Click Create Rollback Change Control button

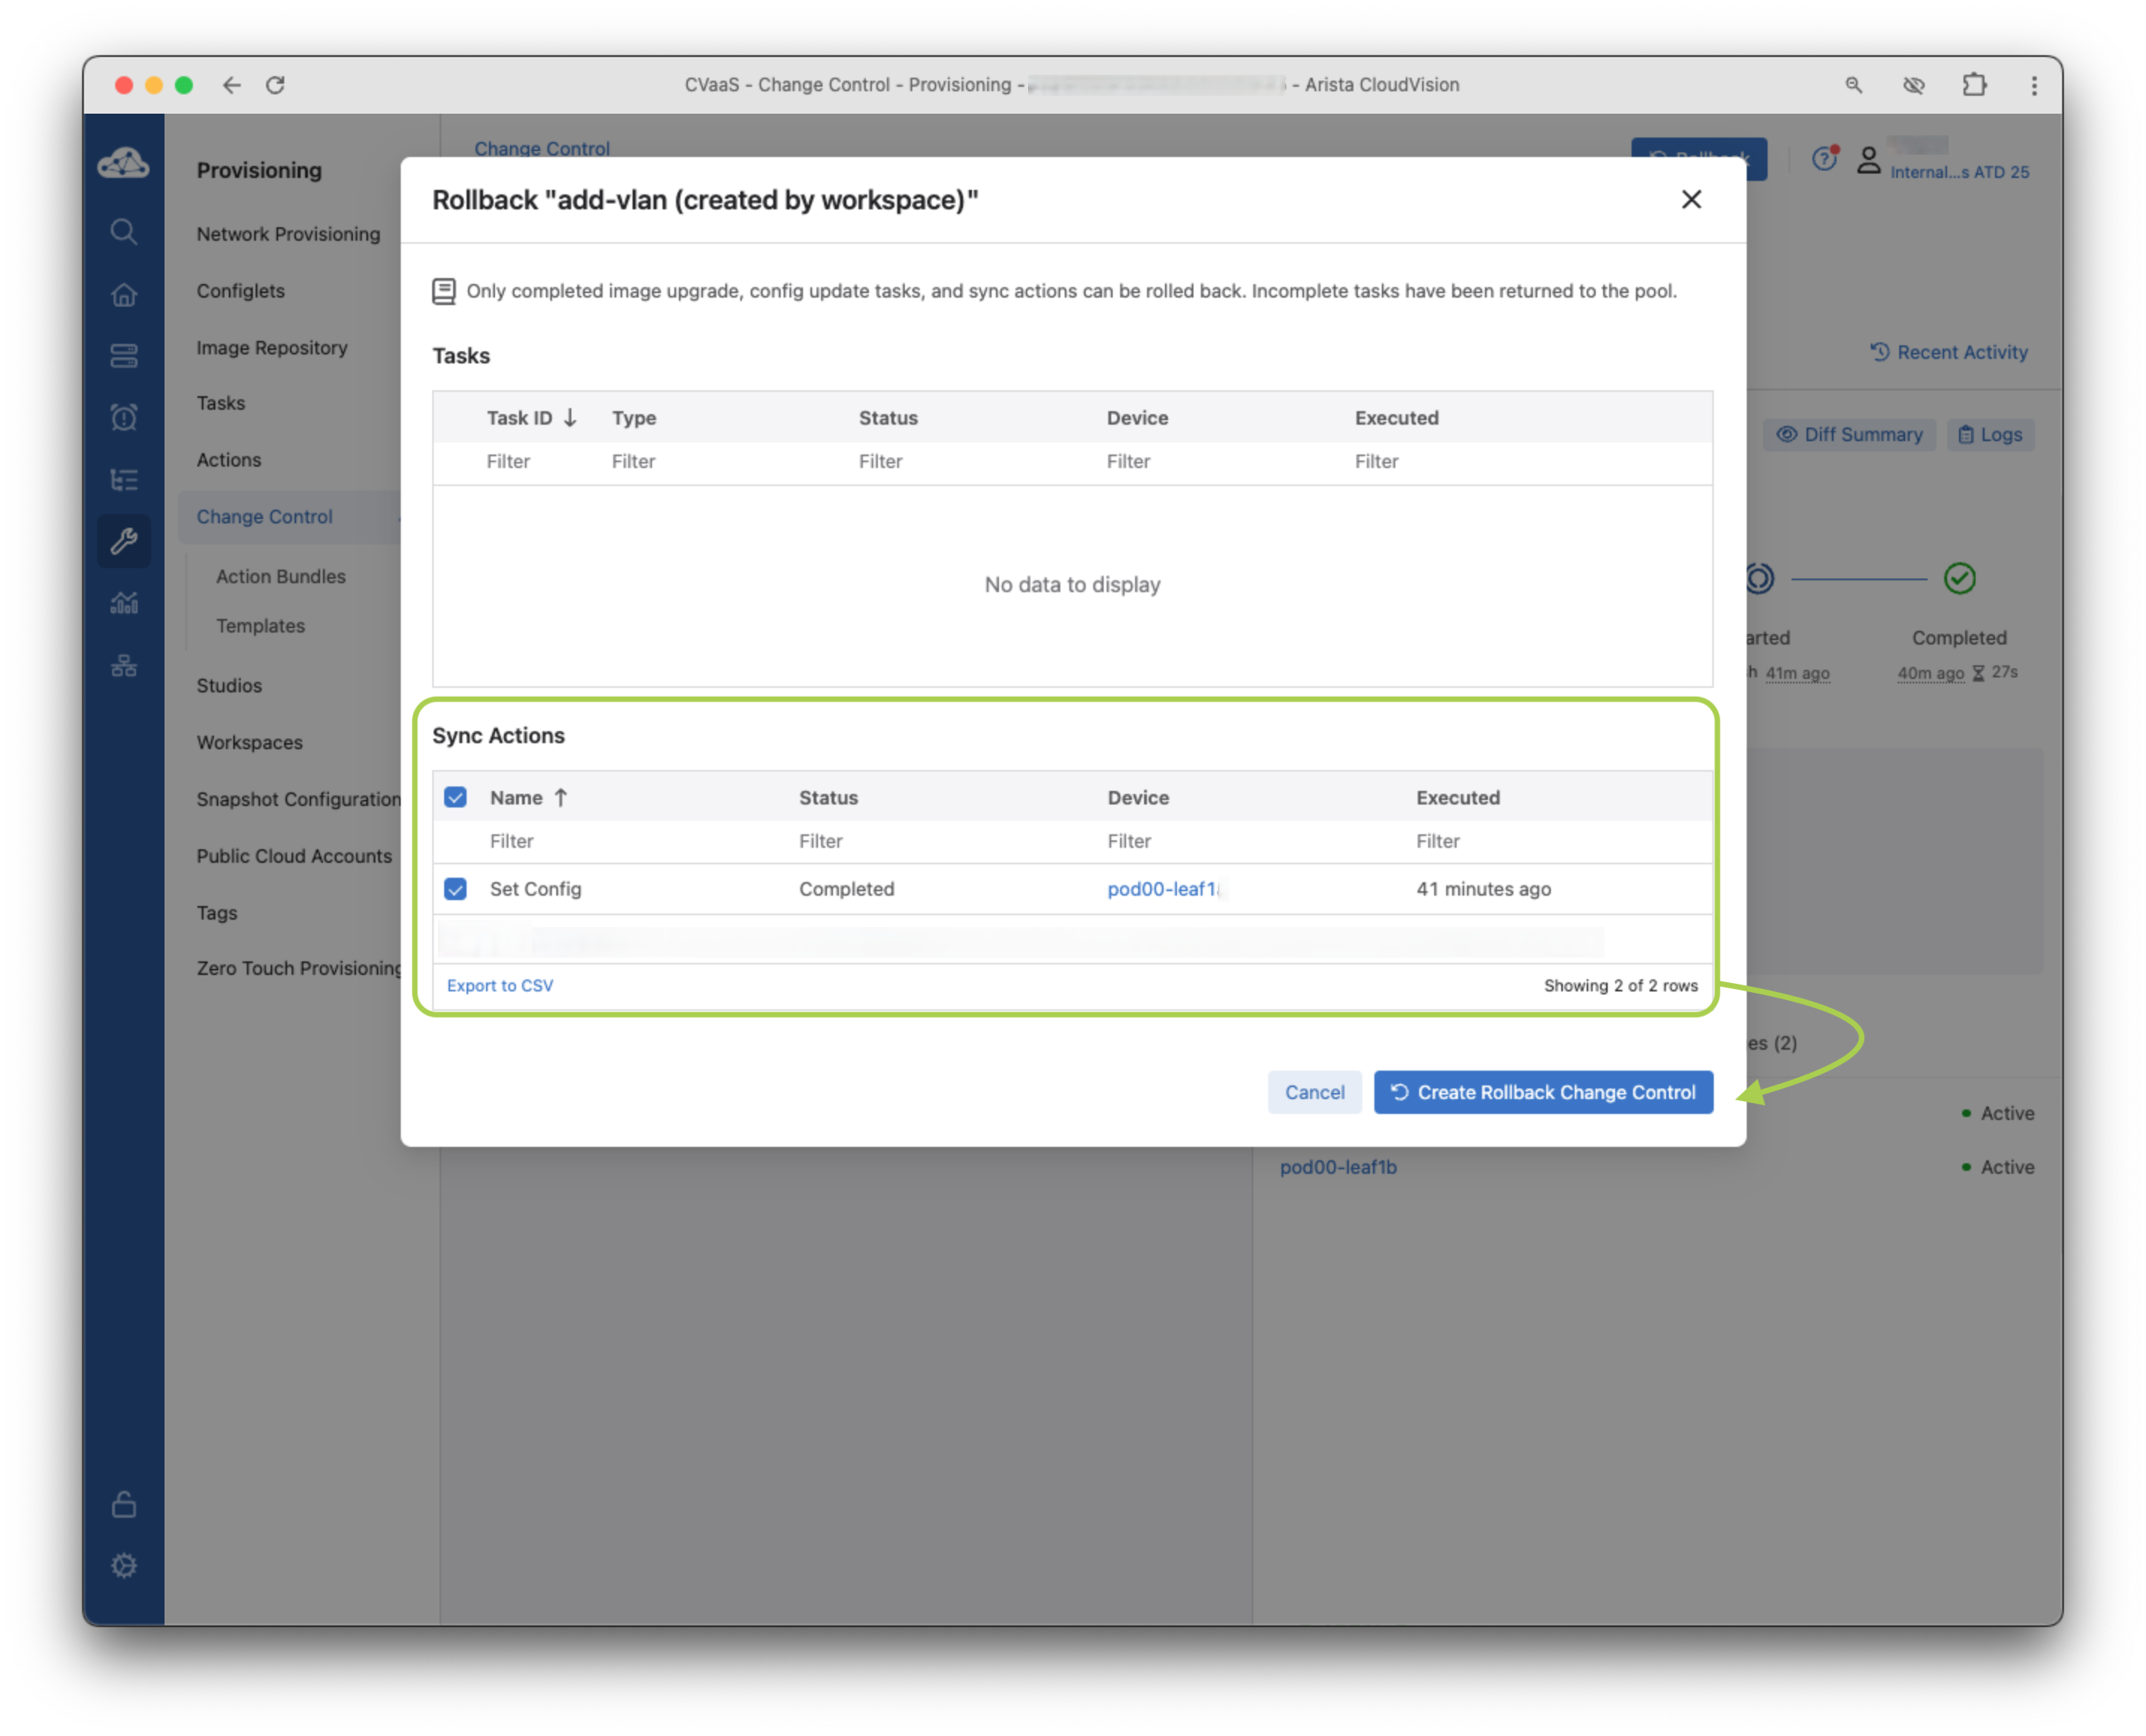[x=1542, y=1092]
